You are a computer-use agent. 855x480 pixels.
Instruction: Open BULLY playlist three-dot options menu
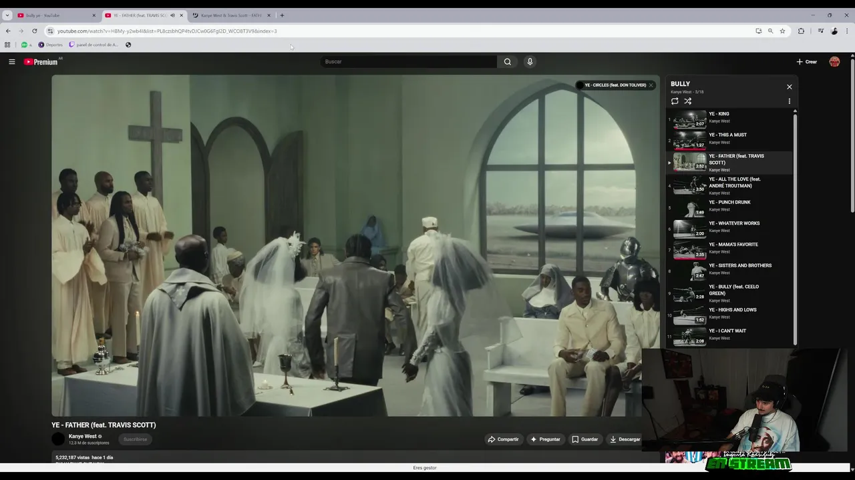pos(789,101)
